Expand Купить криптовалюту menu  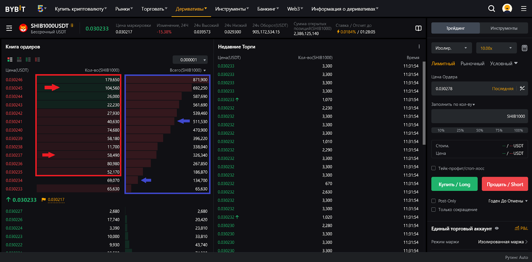tap(81, 9)
